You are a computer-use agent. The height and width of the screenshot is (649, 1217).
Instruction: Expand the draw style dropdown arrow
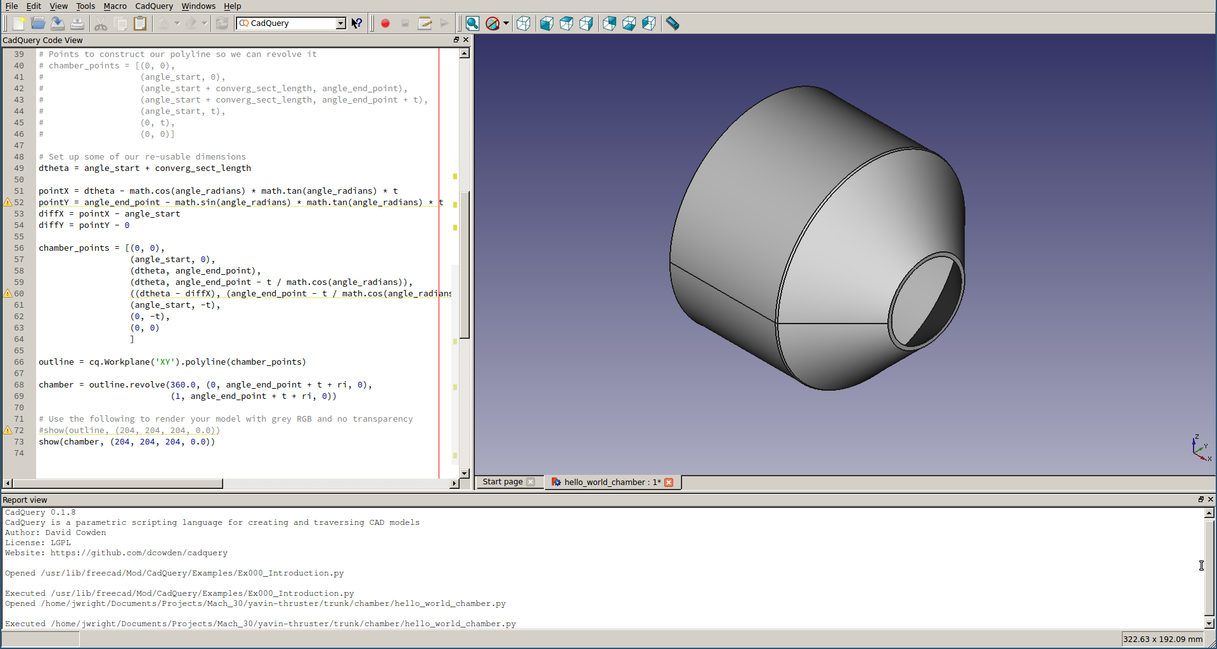[506, 23]
